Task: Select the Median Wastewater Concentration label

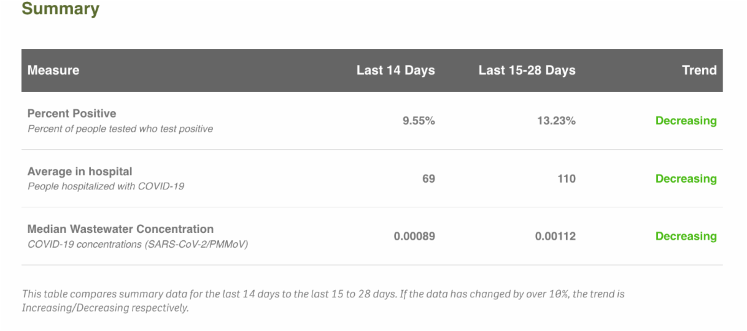Action: (120, 229)
